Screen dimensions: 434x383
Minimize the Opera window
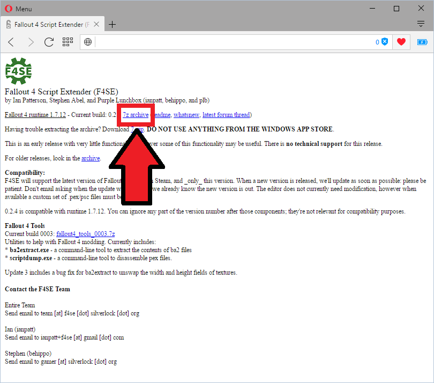click(x=372, y=8)
